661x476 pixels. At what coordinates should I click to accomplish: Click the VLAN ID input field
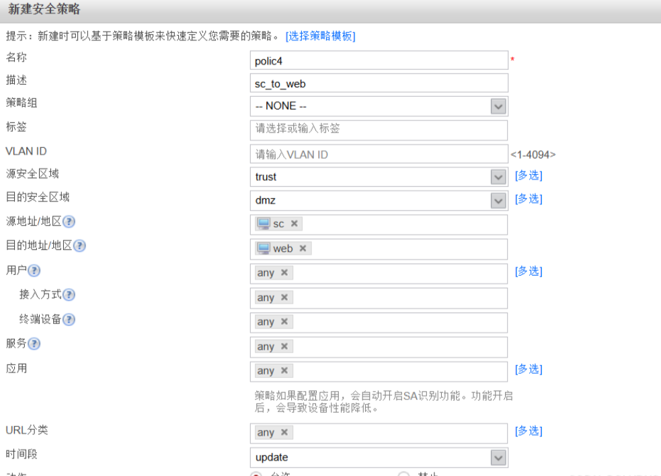tap(379, 154)
